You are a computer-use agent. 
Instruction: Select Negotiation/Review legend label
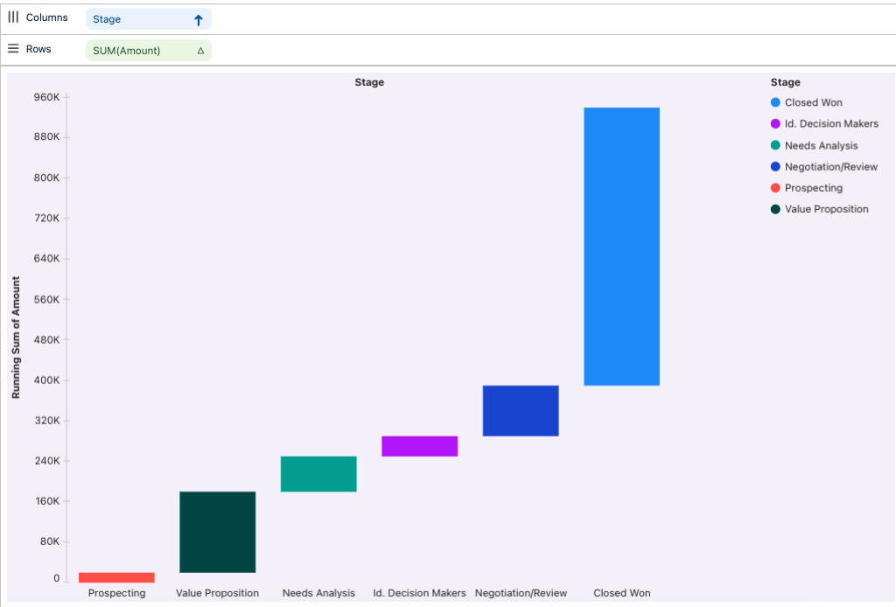pos(831,167)
